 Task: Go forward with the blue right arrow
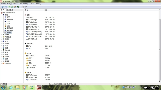(6, 7)
